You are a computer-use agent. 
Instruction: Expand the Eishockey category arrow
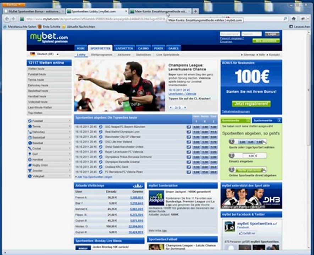click(x=70, y=132)
